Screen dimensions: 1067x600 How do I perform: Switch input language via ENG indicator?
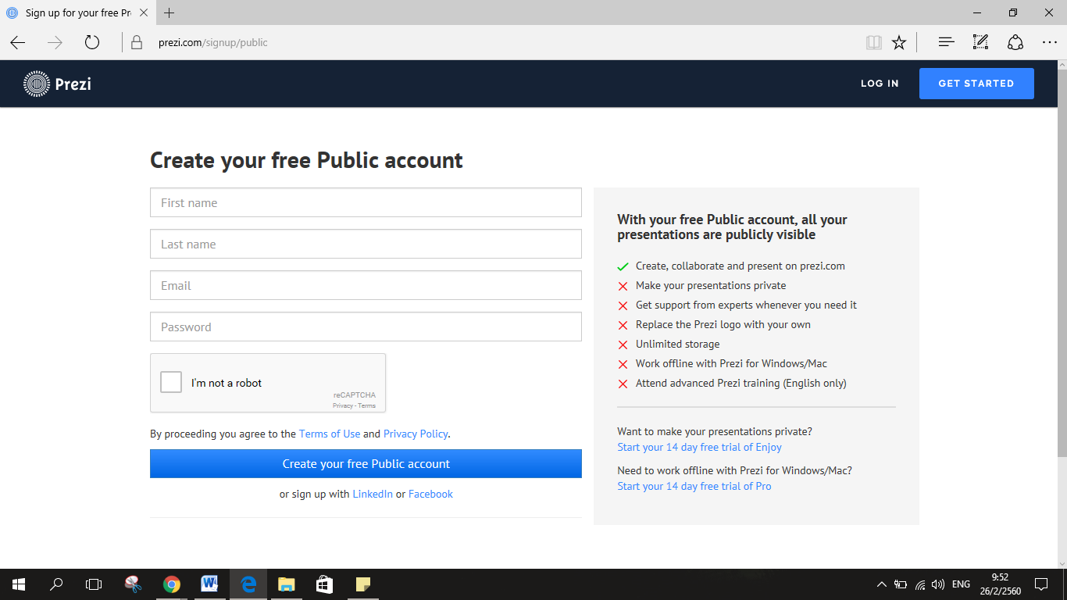coord(962,584)
